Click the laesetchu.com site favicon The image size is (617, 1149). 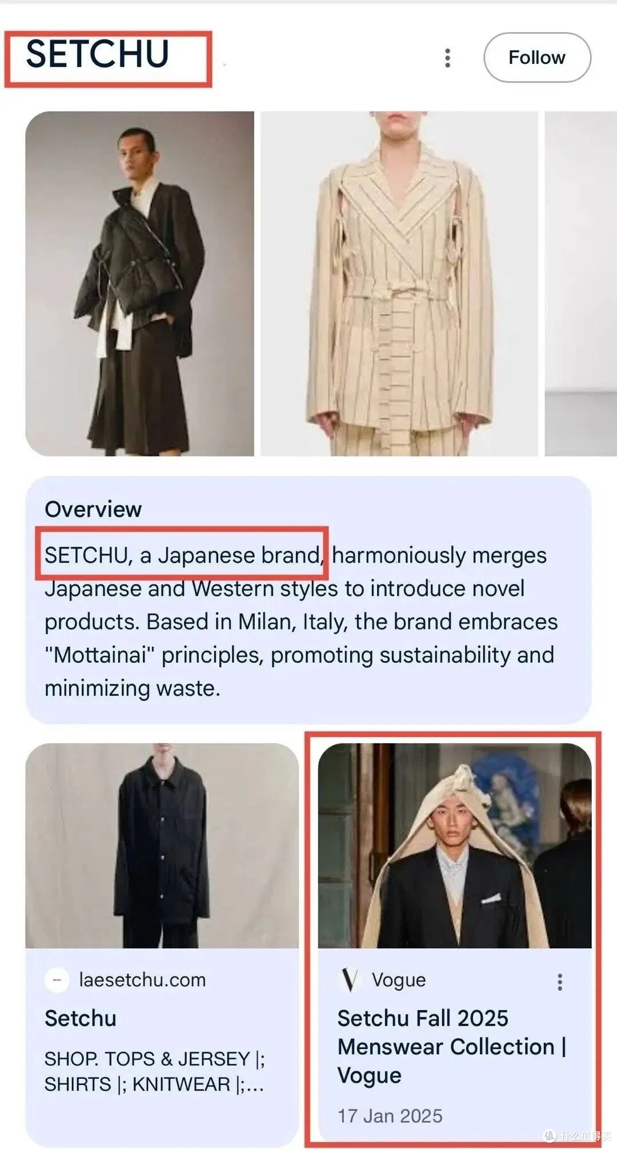point(57,980)
